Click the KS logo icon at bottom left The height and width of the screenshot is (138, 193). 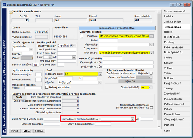[x=5, y=131]
